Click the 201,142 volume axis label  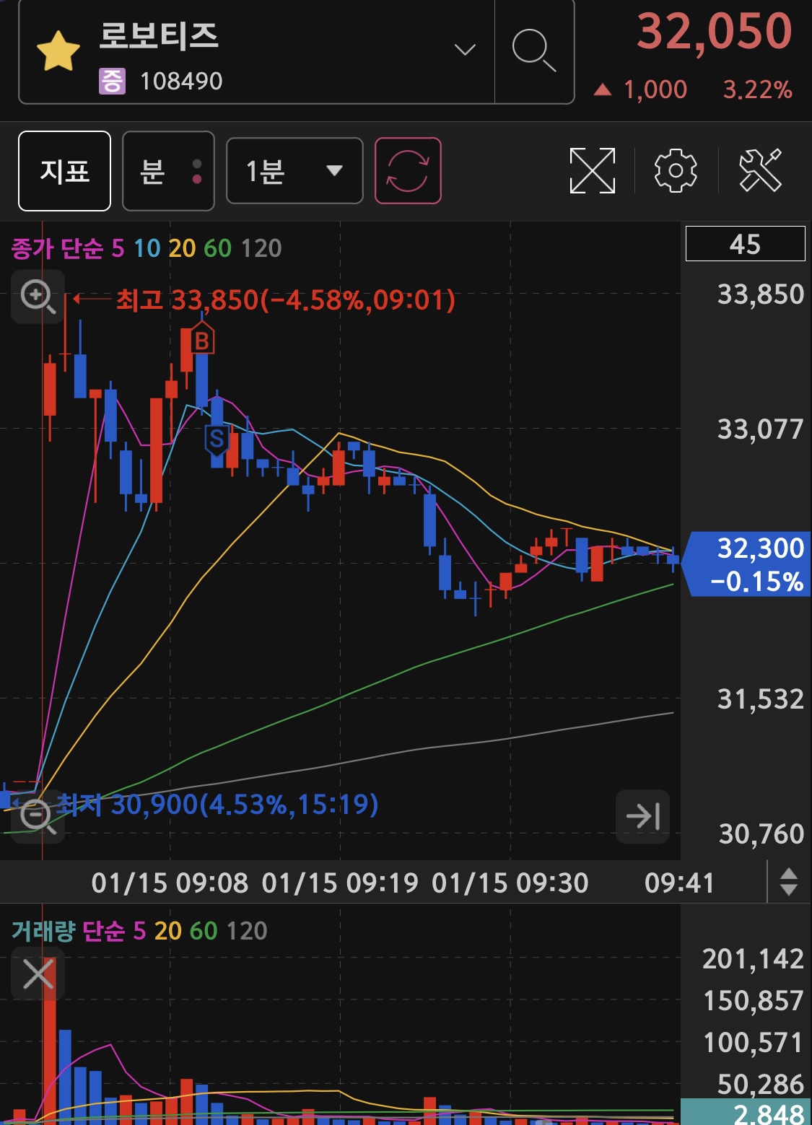pyautogui.click(x=753, y=959)
